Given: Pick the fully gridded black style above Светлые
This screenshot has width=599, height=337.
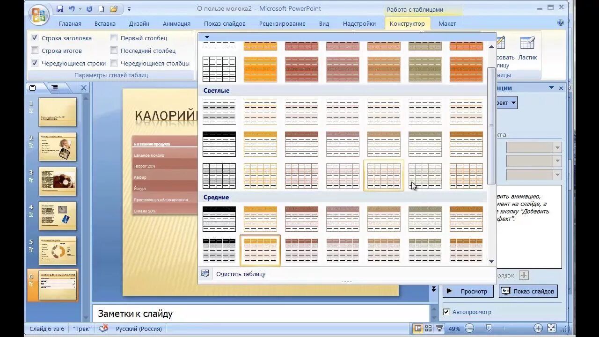Looking at the screenshot, I should tap(219, 69).
